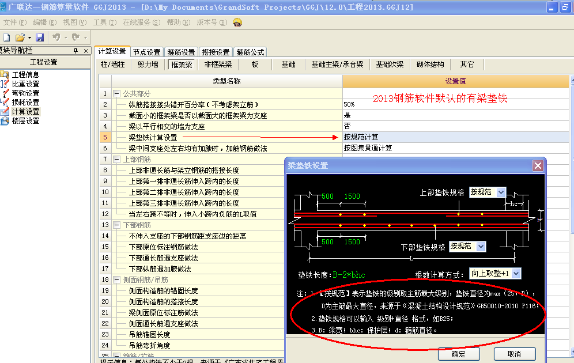The image size is (574, 363).
Task: Switch to the 箍筋公式 tab
Action: pos(250,52)
